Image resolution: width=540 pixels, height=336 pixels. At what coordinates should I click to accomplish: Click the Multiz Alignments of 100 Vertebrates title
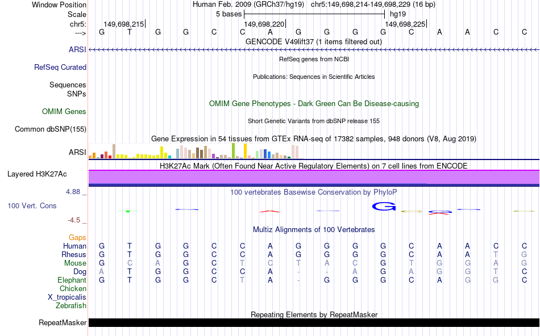(x=314, y=229)
